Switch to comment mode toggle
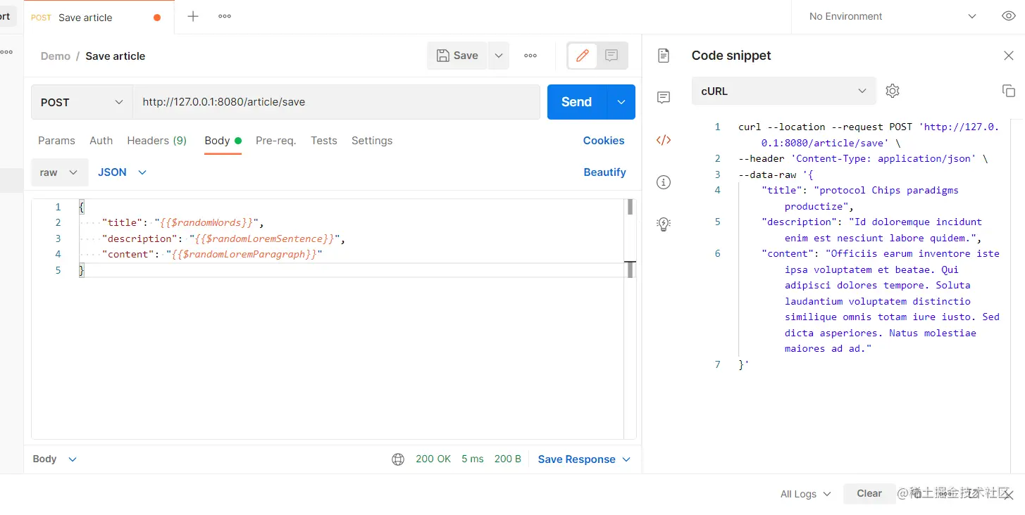The height and width of the screenshot is (515, 1025). (x=611, y=56)
